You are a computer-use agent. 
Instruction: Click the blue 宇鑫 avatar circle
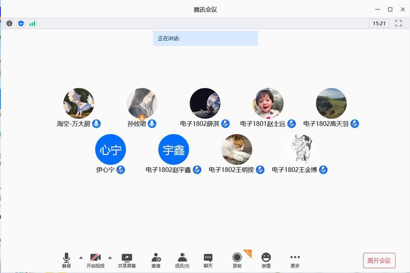pyautogui.click(x=173, y=149)
